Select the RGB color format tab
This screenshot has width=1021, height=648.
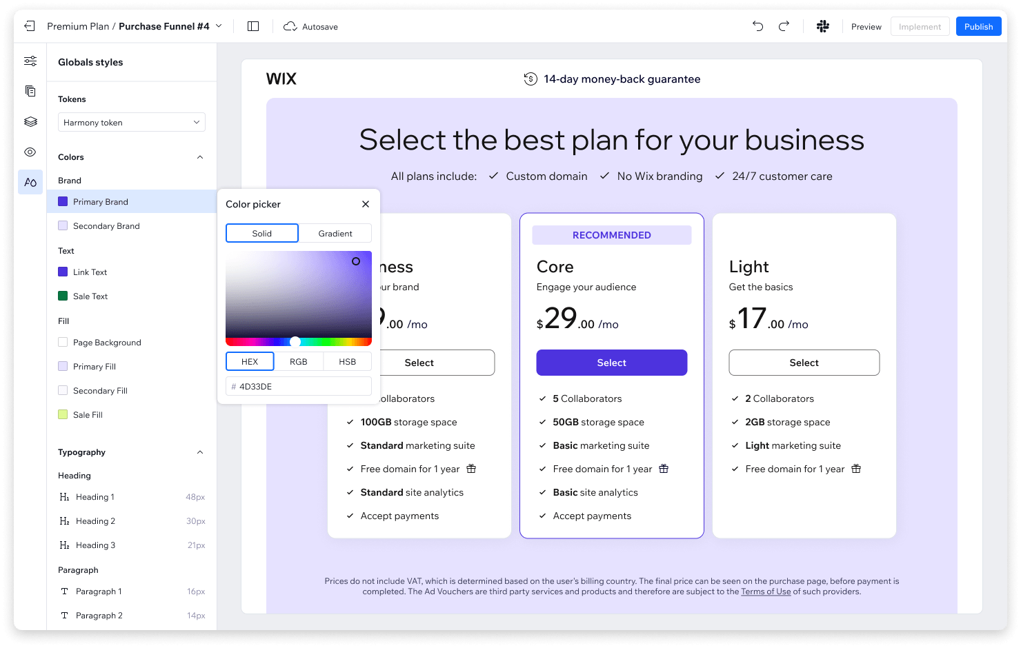tap(299, 361)
